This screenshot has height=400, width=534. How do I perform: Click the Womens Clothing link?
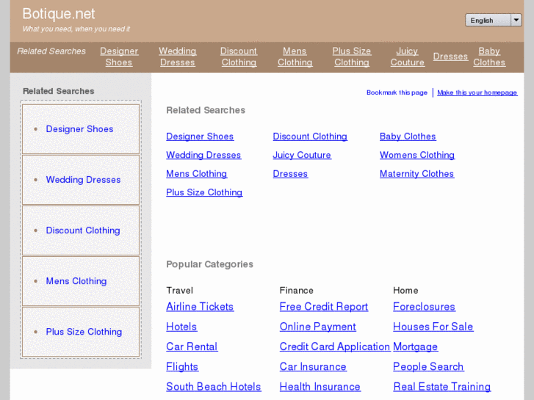pyautogui.click(x=416, y=155)
